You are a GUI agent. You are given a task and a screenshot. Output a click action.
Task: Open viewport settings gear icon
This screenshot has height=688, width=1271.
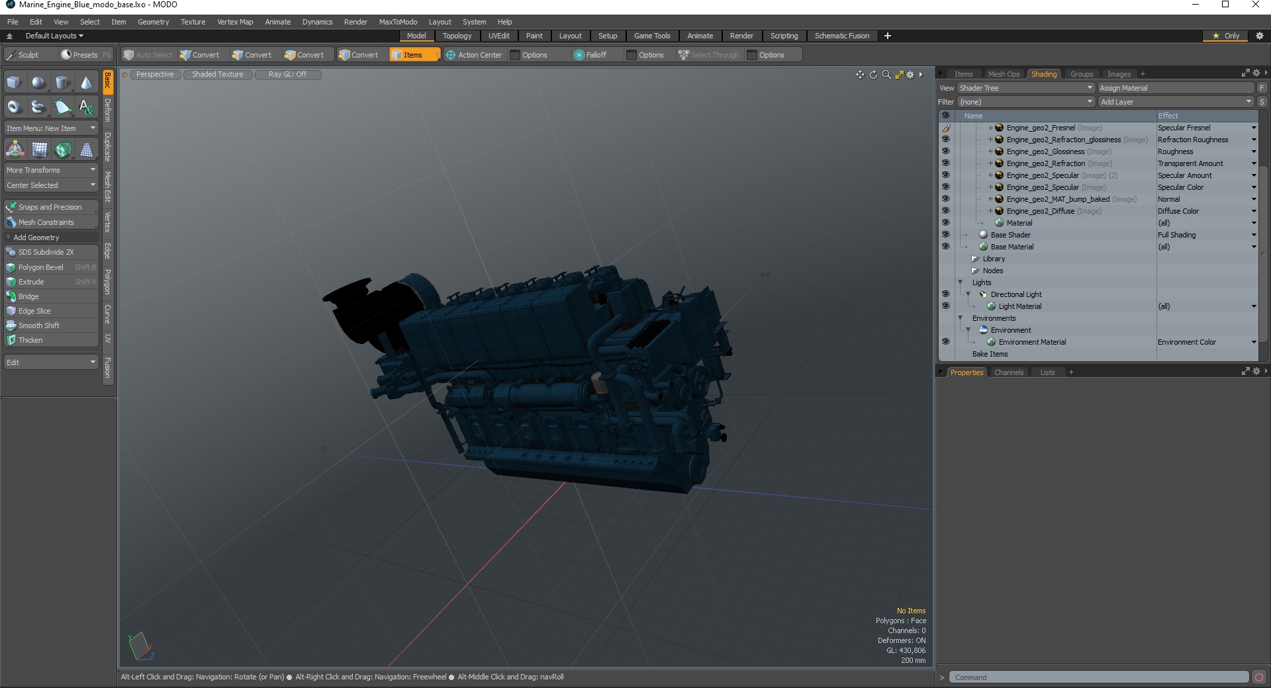(x=910, y=75)
